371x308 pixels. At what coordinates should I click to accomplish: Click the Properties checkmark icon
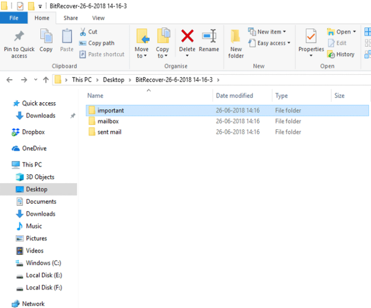[311, 36]
